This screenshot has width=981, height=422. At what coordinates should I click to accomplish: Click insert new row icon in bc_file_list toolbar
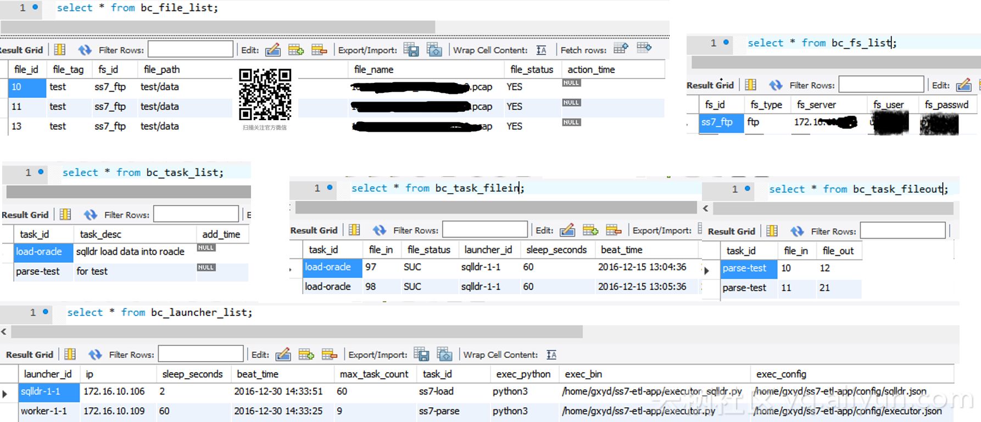[296, 50]
